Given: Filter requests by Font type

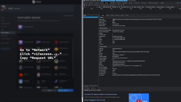Looking at the screenshot, I should tap(128, 7).
